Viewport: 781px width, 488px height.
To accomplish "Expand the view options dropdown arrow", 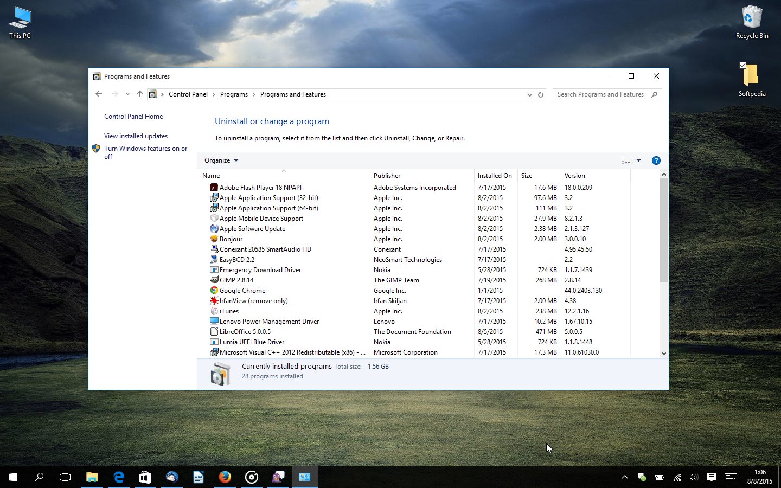I will (x=638, y=160).
